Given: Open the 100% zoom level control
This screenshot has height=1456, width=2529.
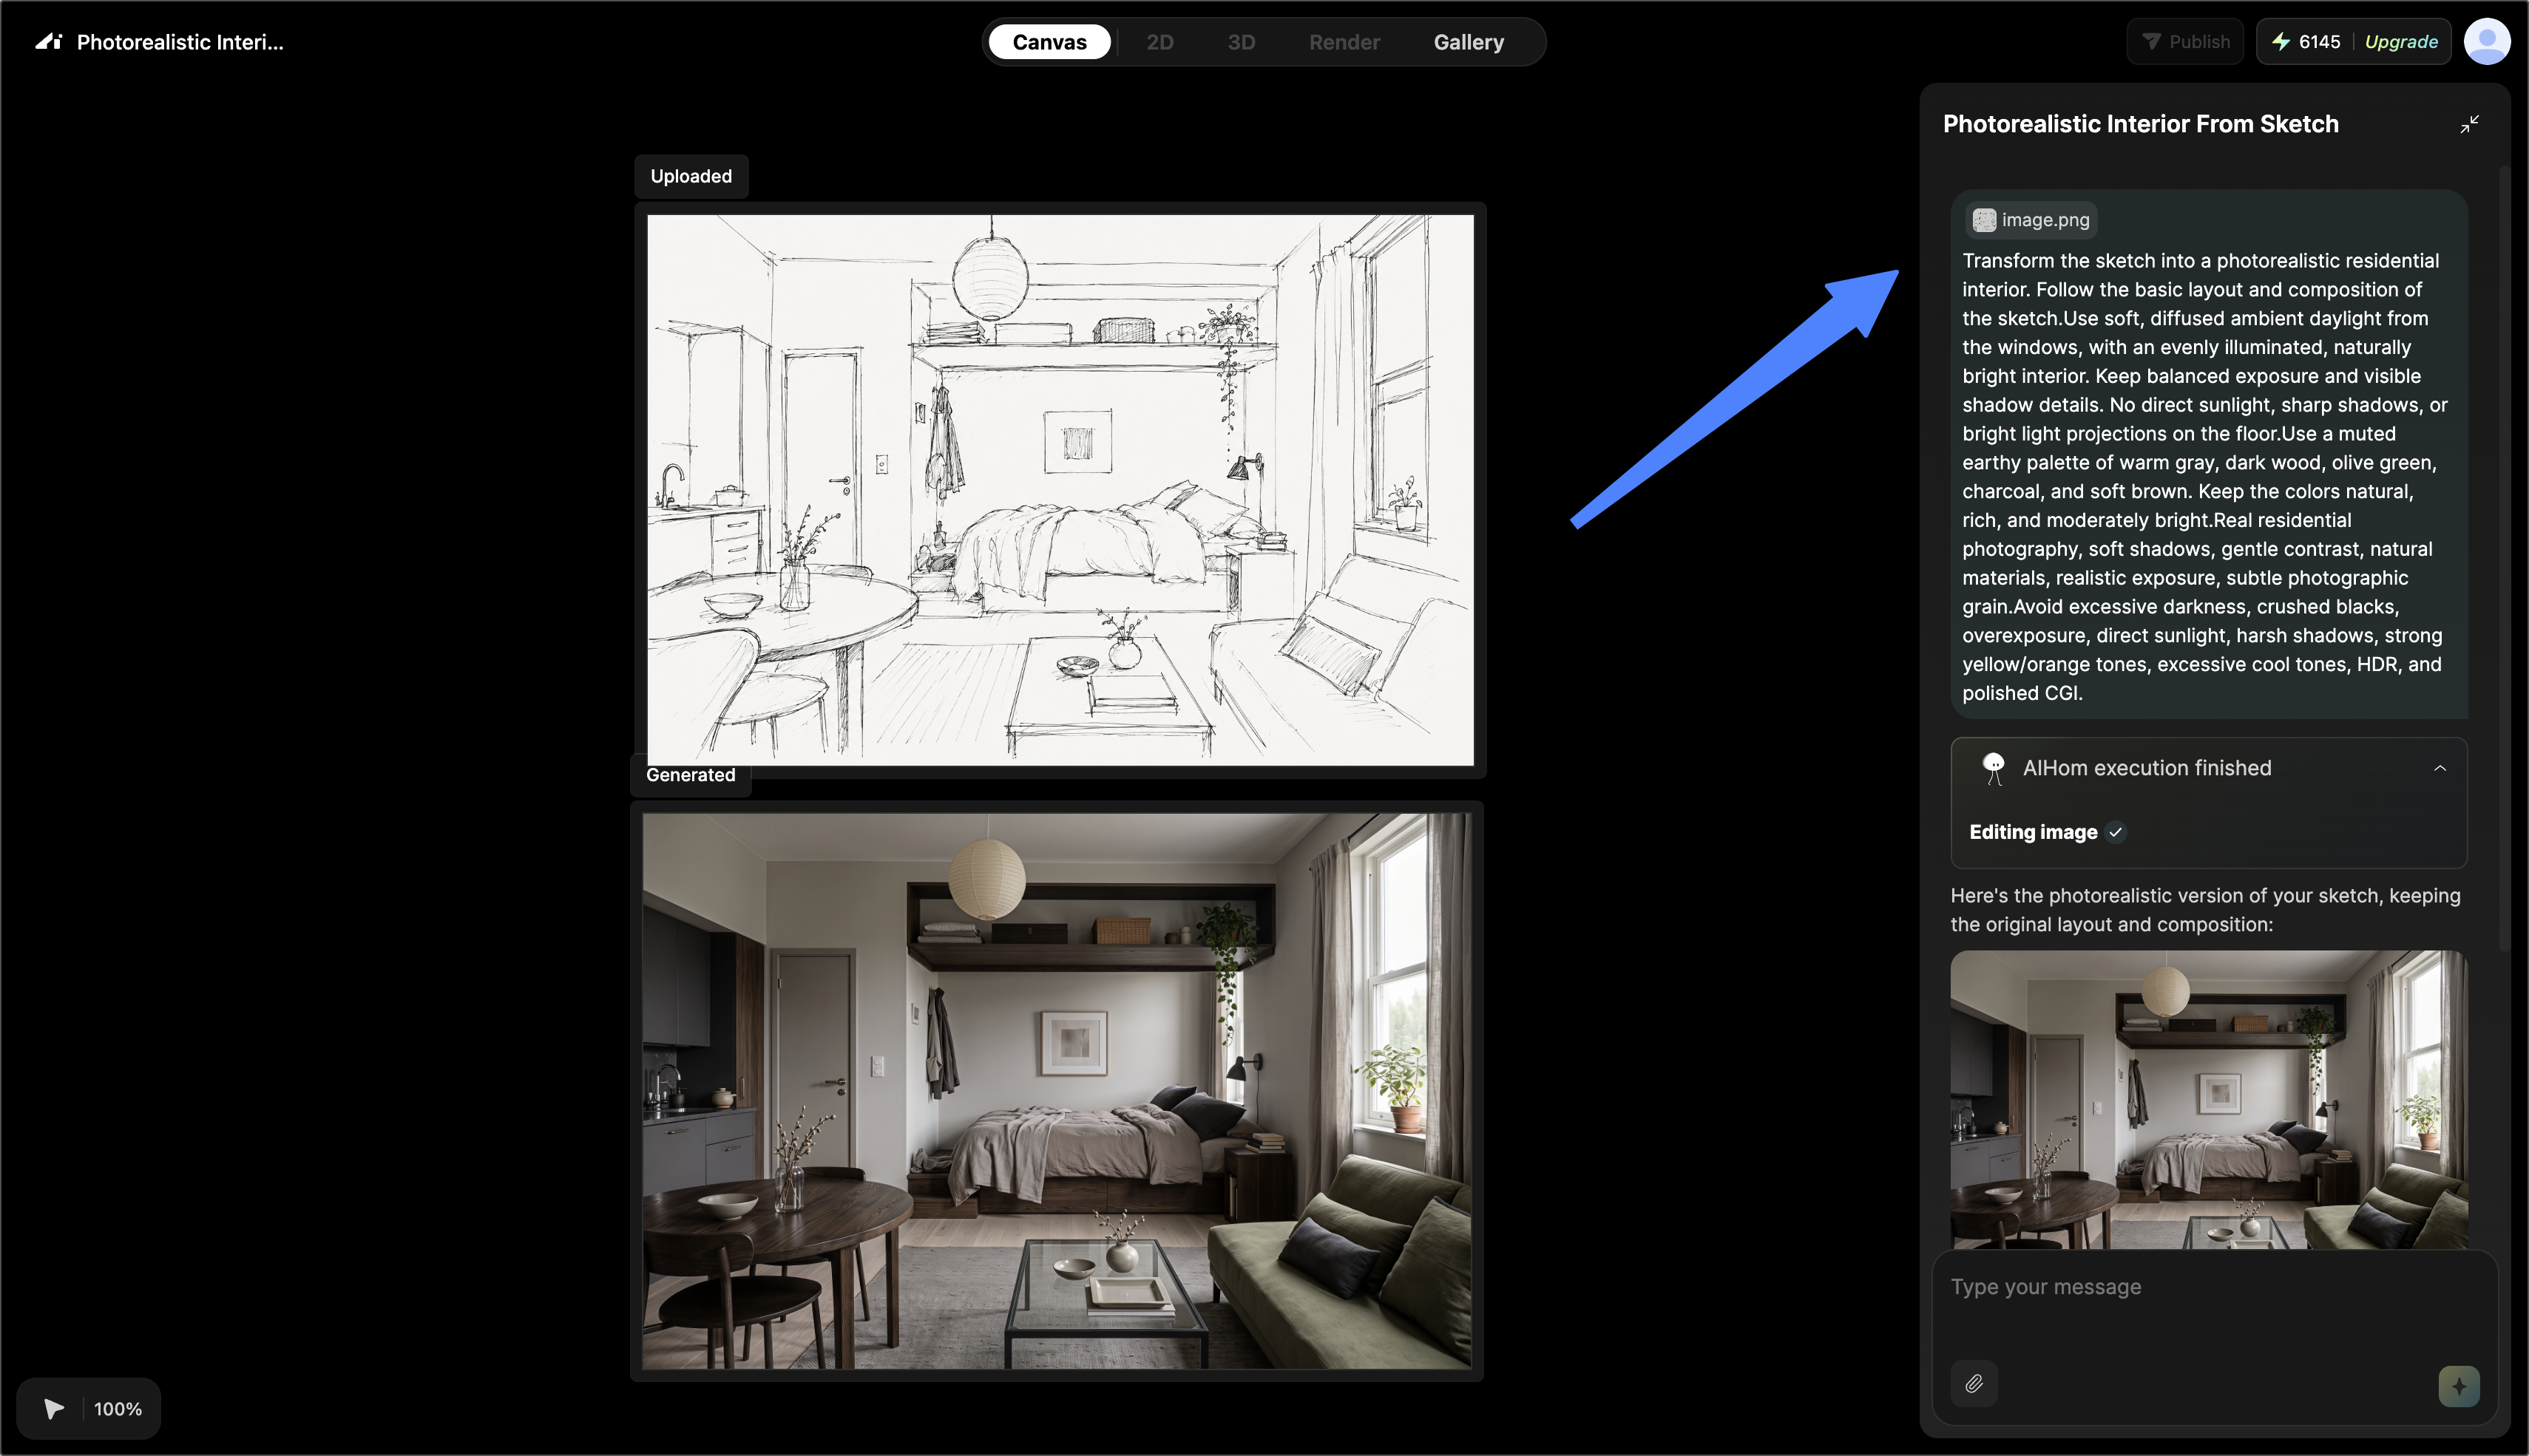Looking at the screenshot, I should (118, 1409).
